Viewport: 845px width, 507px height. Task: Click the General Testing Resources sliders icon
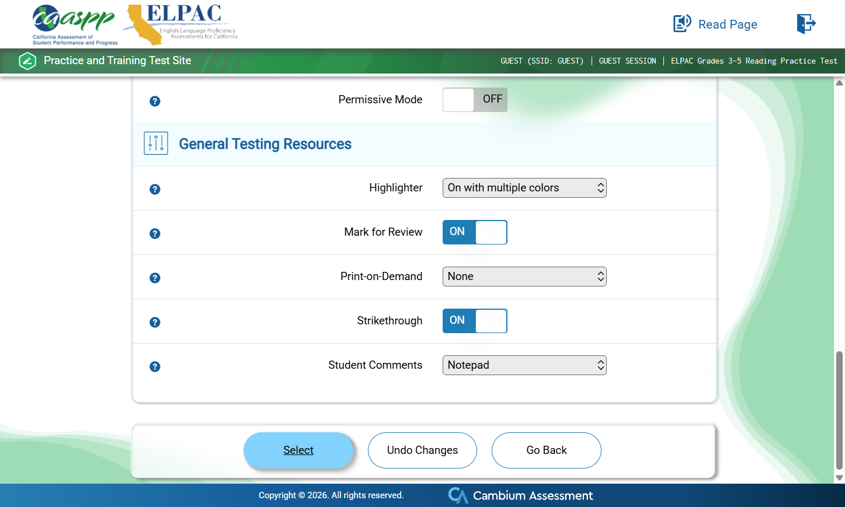click(x=156, y=143)
